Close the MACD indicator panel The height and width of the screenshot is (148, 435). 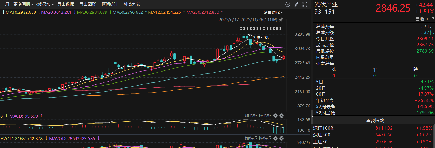[x=281, y=116]
